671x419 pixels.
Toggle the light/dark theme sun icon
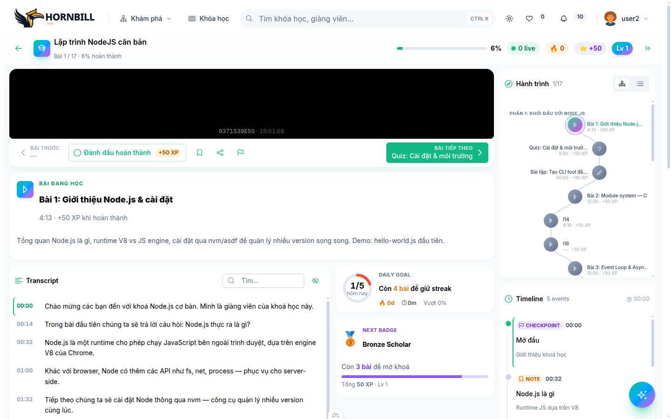(x=509, y=19)
